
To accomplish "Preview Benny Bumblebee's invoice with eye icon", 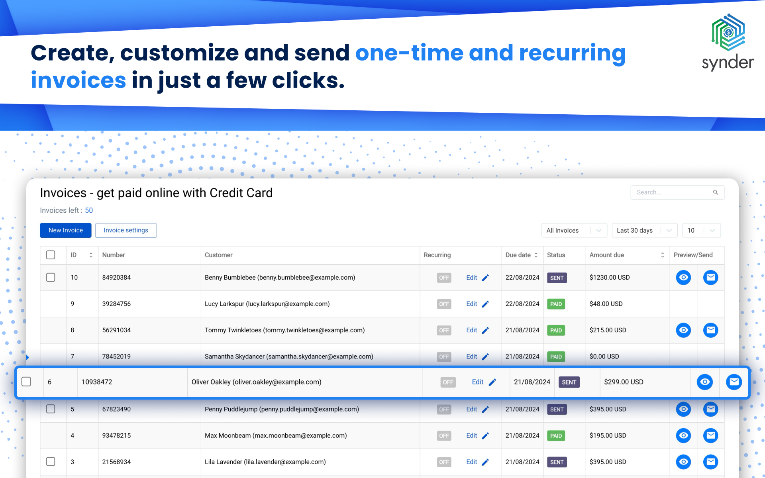I will click(683, 278).
